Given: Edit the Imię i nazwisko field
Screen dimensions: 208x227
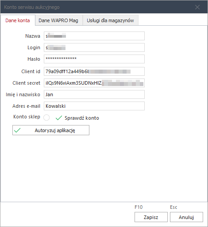Looking at the screenshot, I should point(94,94).
